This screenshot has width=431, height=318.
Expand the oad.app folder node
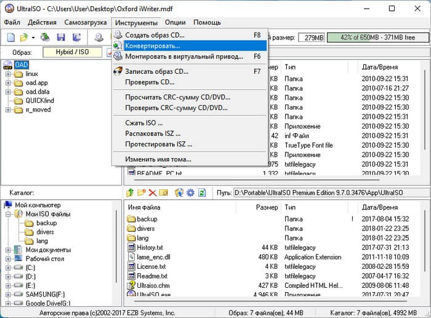(x=8, y=82)
